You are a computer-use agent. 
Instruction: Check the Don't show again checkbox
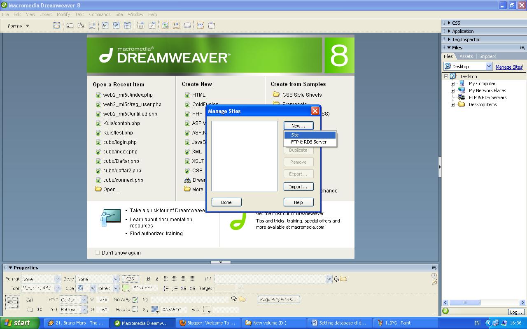coord(97,253)
